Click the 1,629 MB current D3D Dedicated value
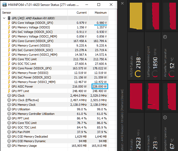 click(81, 137)
